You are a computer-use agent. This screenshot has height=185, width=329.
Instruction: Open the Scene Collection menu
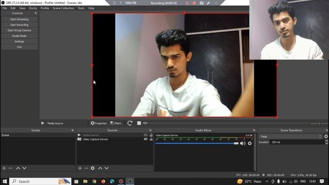coord(63,8)
